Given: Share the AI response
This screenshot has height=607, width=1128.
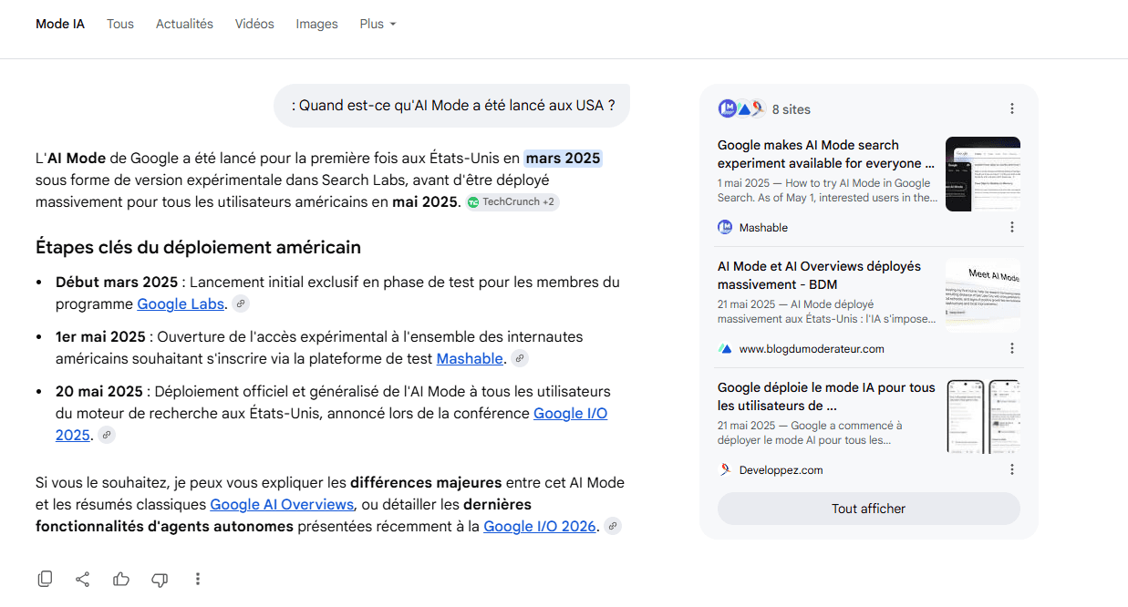Looking at the screenshot, I should tap(83, 579).
